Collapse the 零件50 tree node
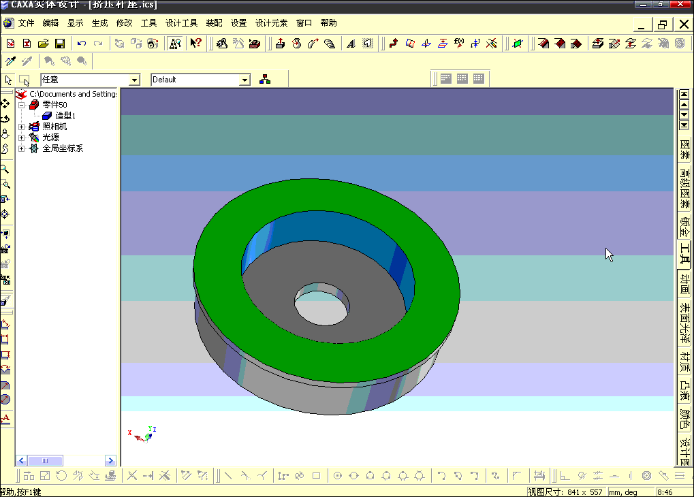 [21, 105]
